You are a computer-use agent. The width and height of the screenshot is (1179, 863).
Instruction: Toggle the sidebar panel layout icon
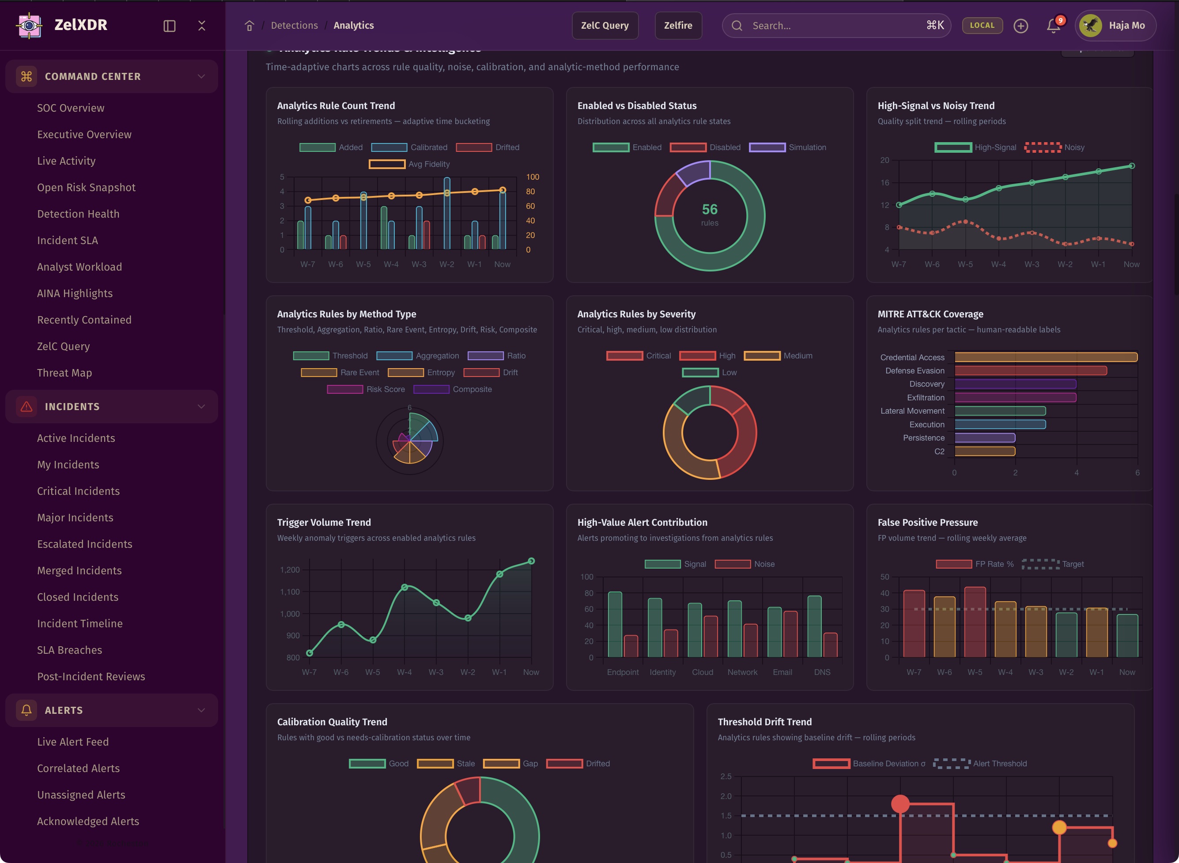169,26
